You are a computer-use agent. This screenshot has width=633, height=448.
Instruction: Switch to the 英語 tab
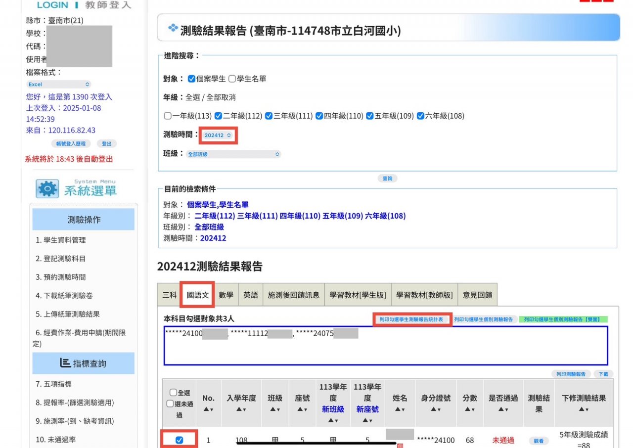tap(251, 295)
